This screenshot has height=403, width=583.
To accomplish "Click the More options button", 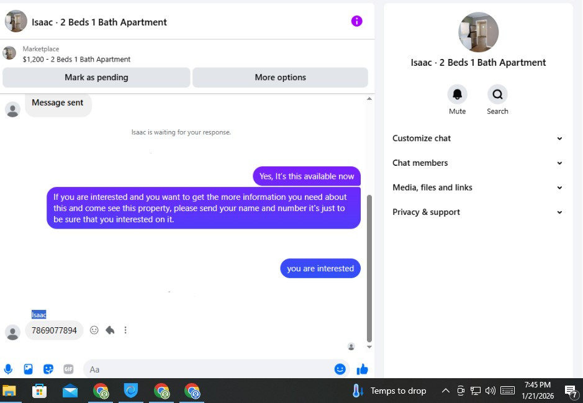I will (281, 78).
